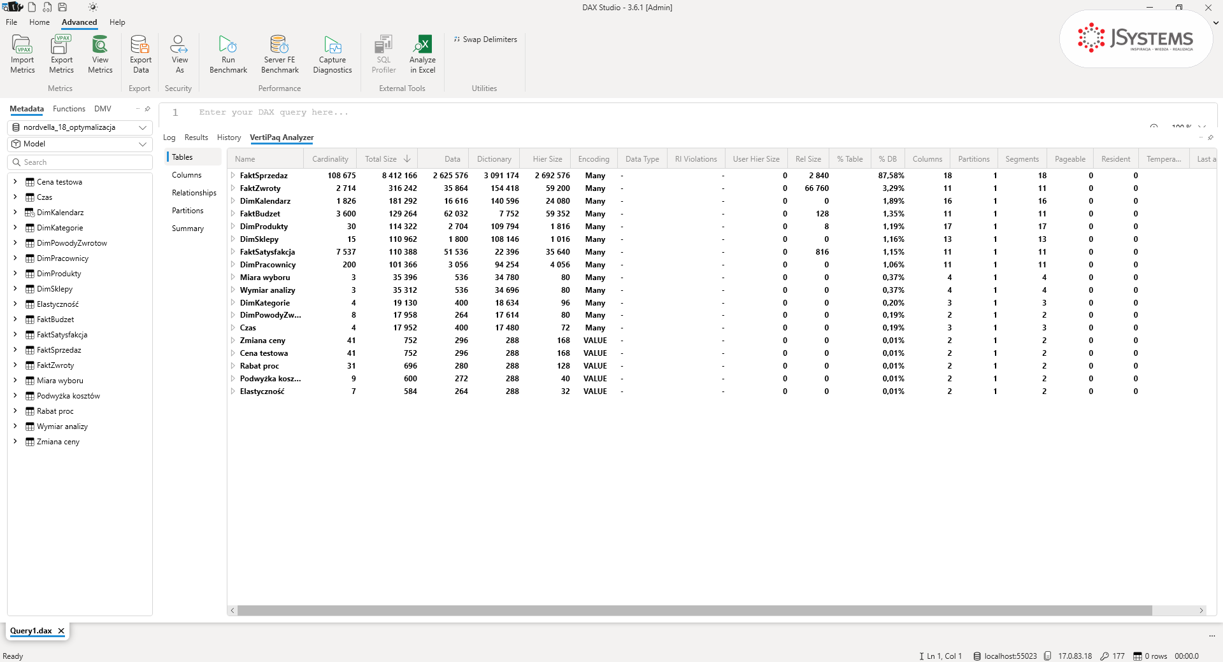1223x662 pixels.
Task: Open the File menu
Action: [x=11, y=22]
